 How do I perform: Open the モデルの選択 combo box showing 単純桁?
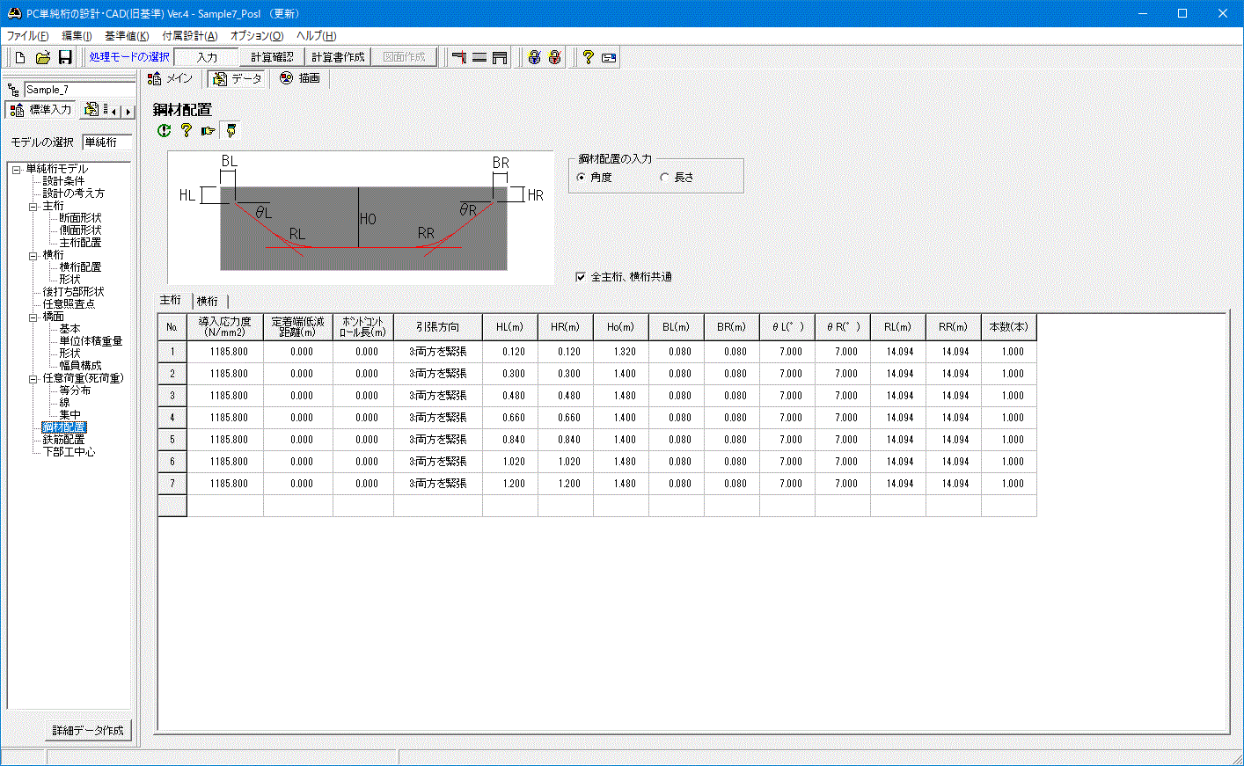(x=107, y=142)
